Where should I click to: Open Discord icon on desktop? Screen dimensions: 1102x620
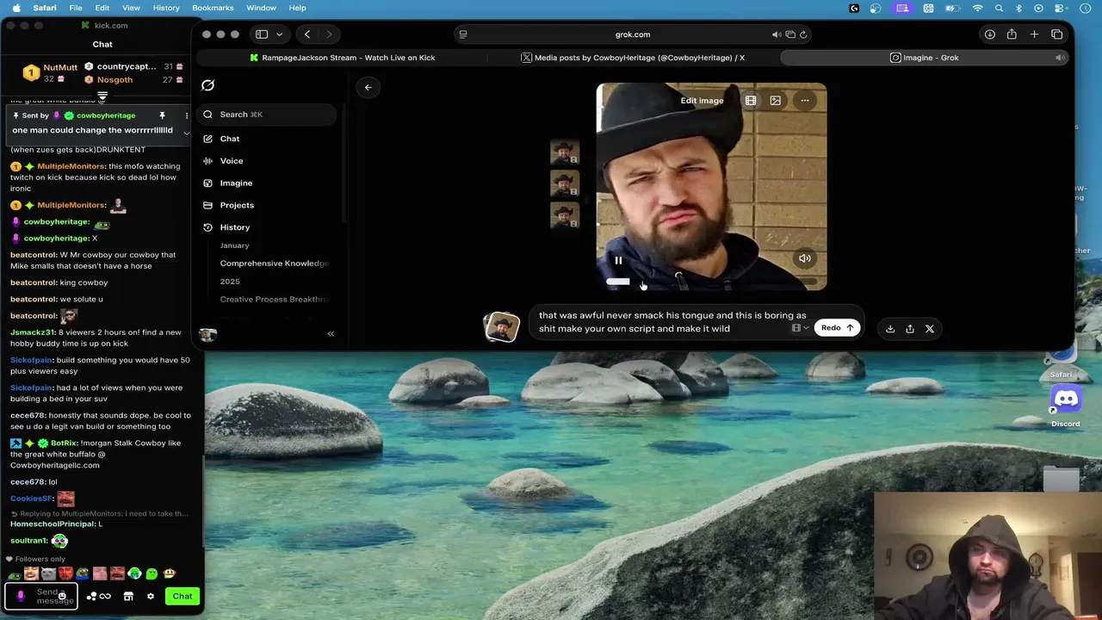click(1066, 401)
